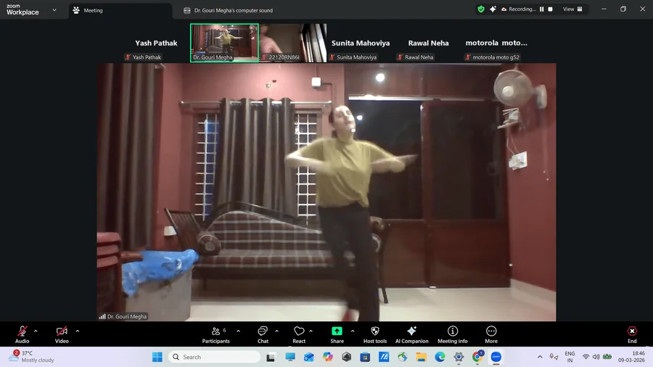Expand react options arrow

click(x=311, y=331)
